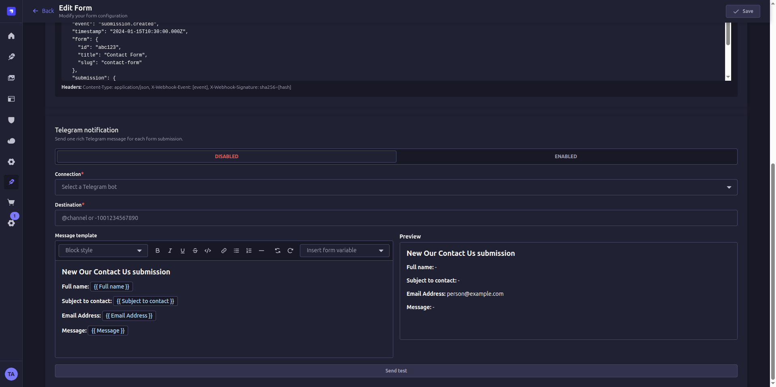
Task: Insert a numbered list
Action: [249, 251]
